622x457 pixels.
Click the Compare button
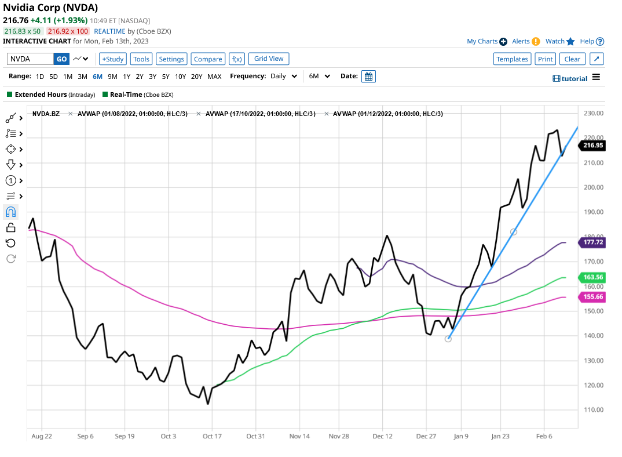click(x=208, y=59)
